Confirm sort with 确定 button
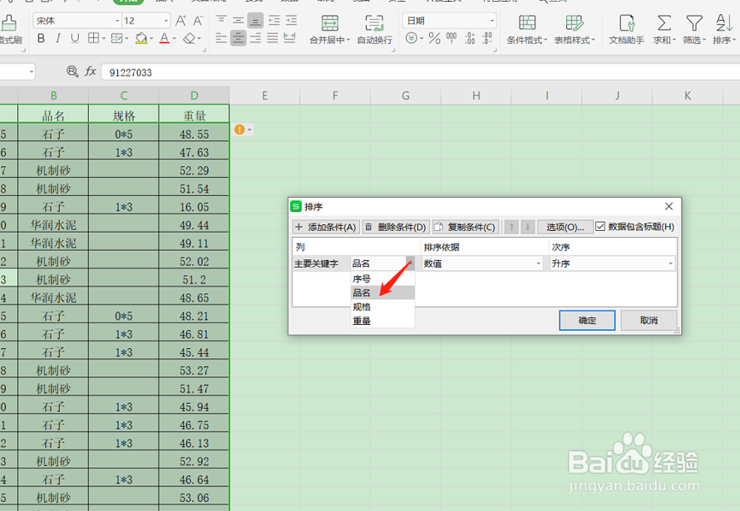This screenshot has width=740, height=511. pyautogui.click(x=587, y=321)
